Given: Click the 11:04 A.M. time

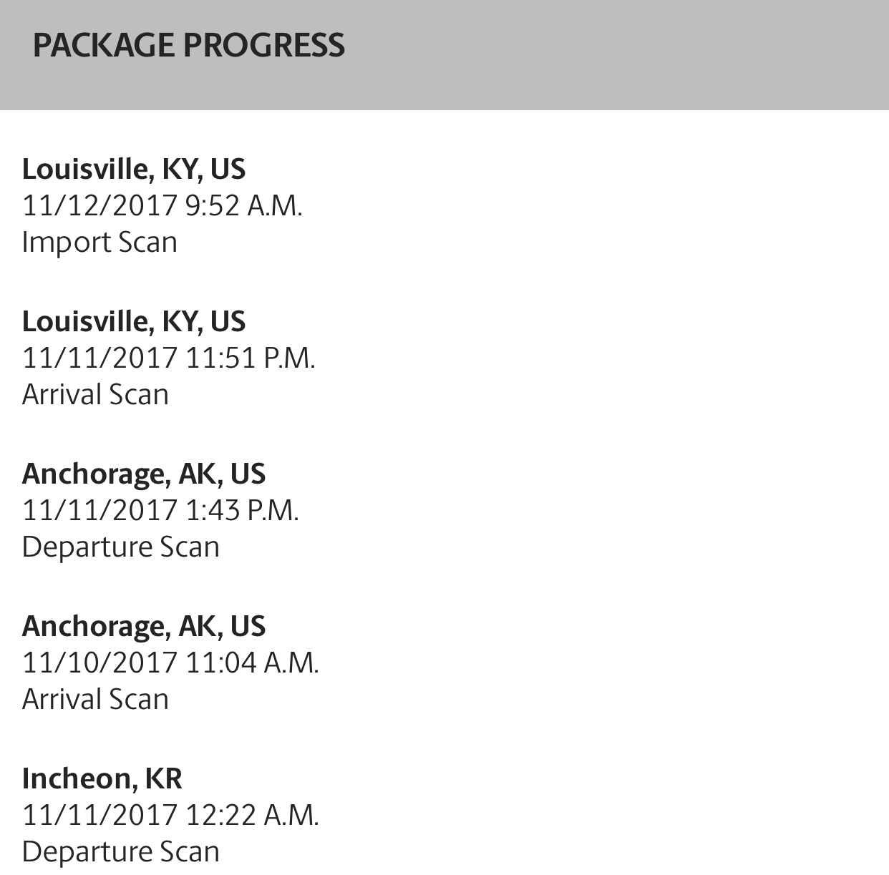Looking at the screenshot, I should pos(252,663).
